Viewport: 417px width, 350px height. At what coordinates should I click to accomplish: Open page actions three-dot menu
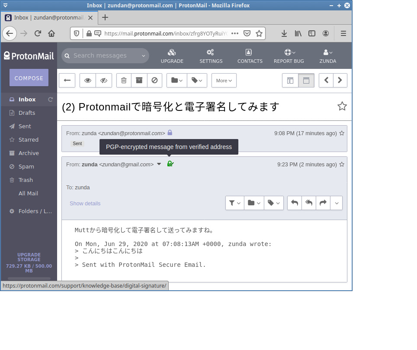[x=235, y=33]
